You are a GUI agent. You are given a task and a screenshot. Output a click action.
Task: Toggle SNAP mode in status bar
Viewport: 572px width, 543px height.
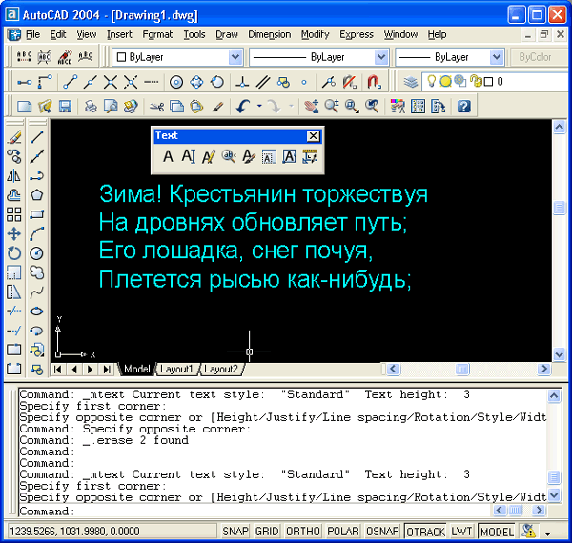[236, 532]
